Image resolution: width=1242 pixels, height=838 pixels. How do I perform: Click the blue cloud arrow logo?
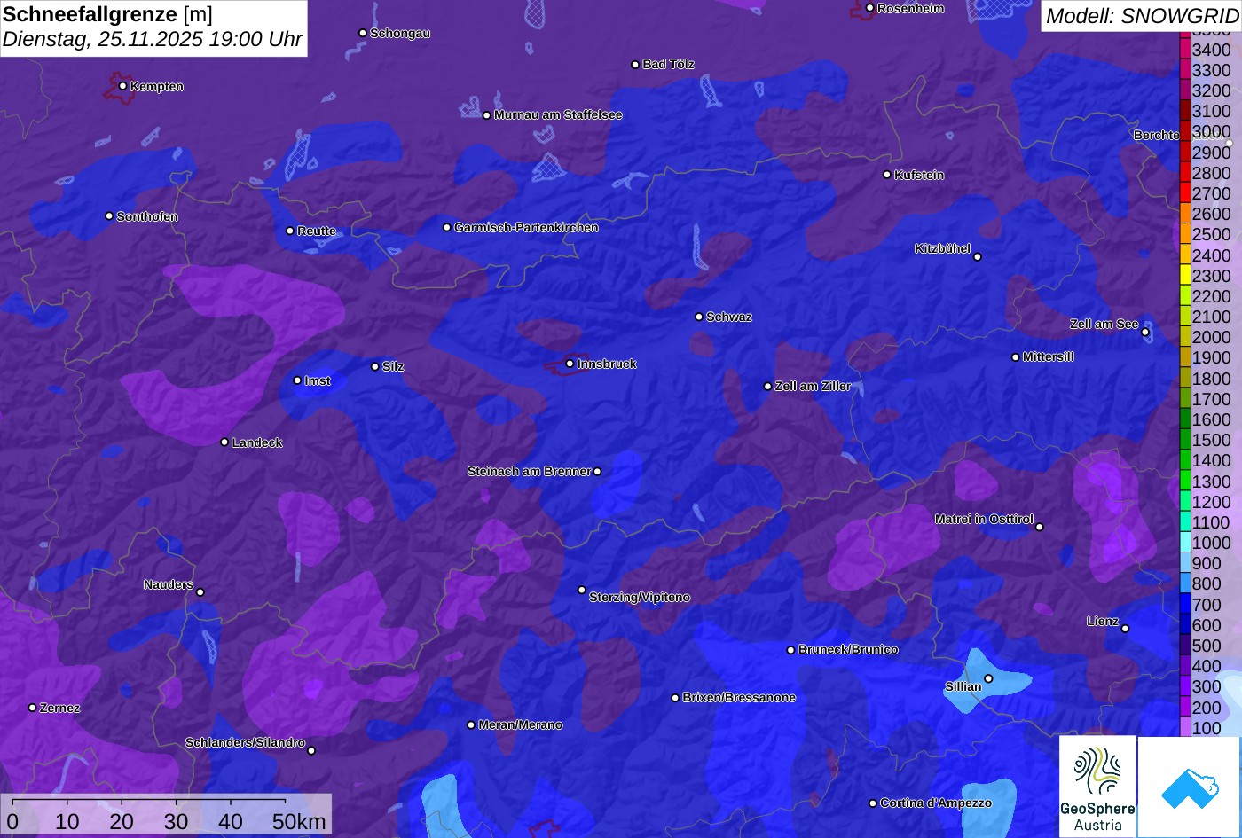coord(1189,787)
